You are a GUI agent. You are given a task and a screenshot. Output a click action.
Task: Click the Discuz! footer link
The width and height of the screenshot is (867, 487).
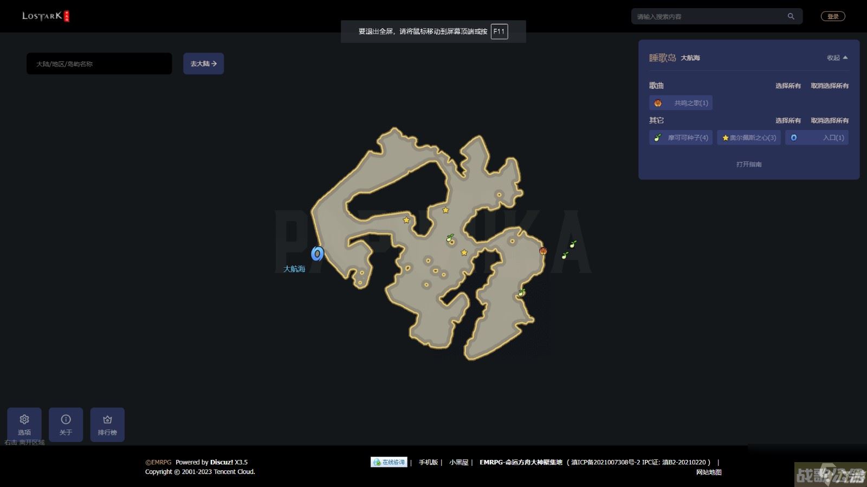click(222, 462)
